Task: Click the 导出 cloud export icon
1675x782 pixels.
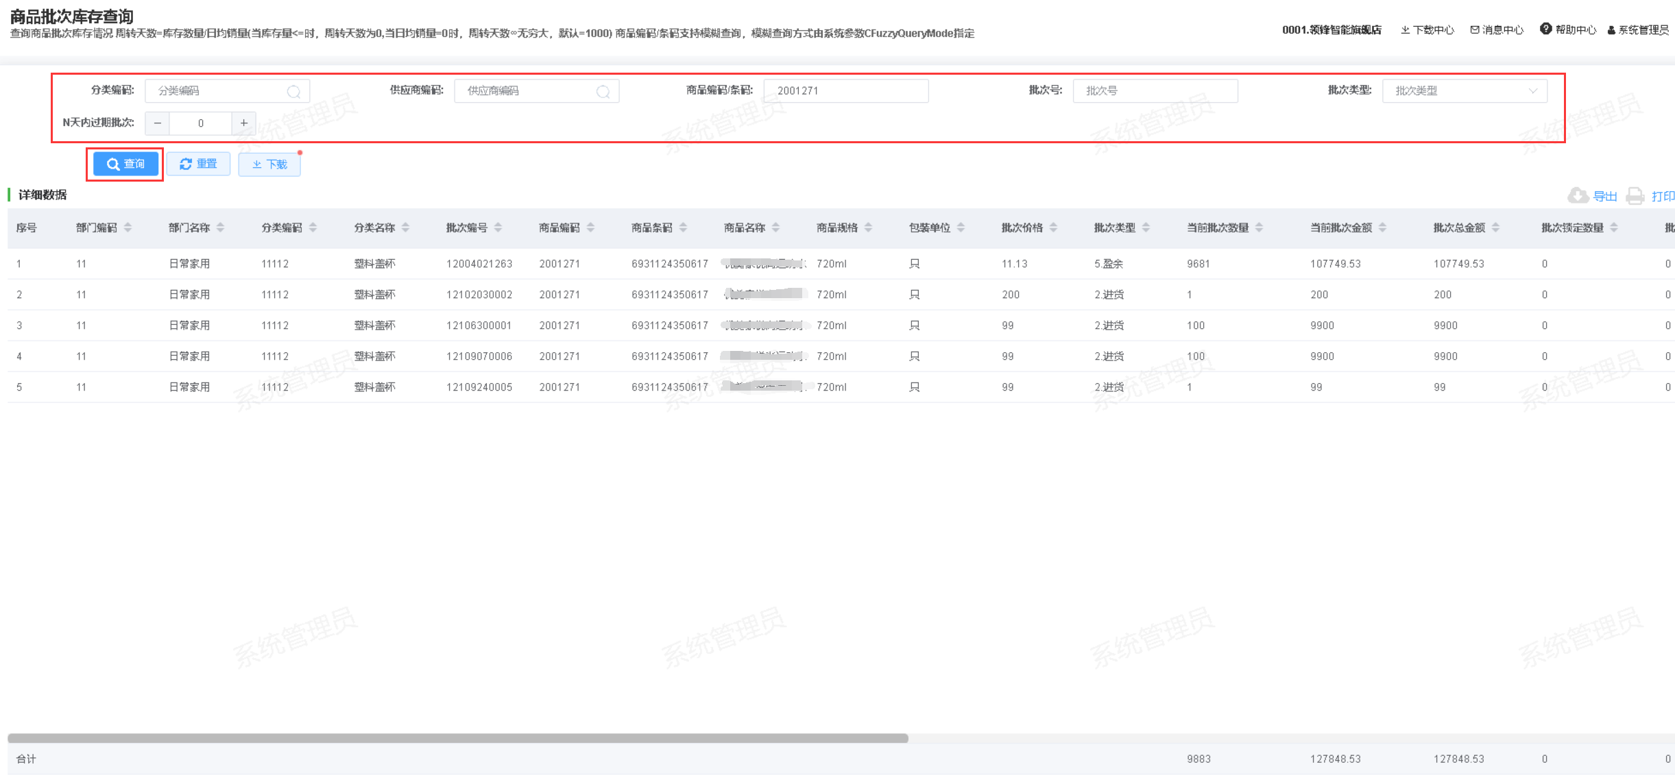Action: pos(1578,196)
